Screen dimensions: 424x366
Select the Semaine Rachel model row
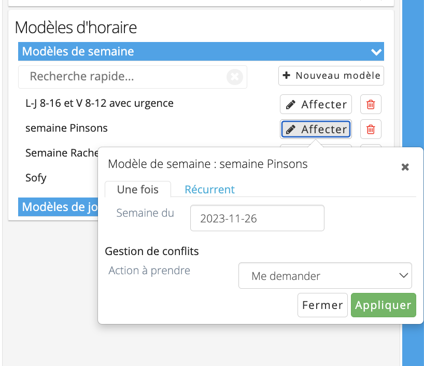62,153
